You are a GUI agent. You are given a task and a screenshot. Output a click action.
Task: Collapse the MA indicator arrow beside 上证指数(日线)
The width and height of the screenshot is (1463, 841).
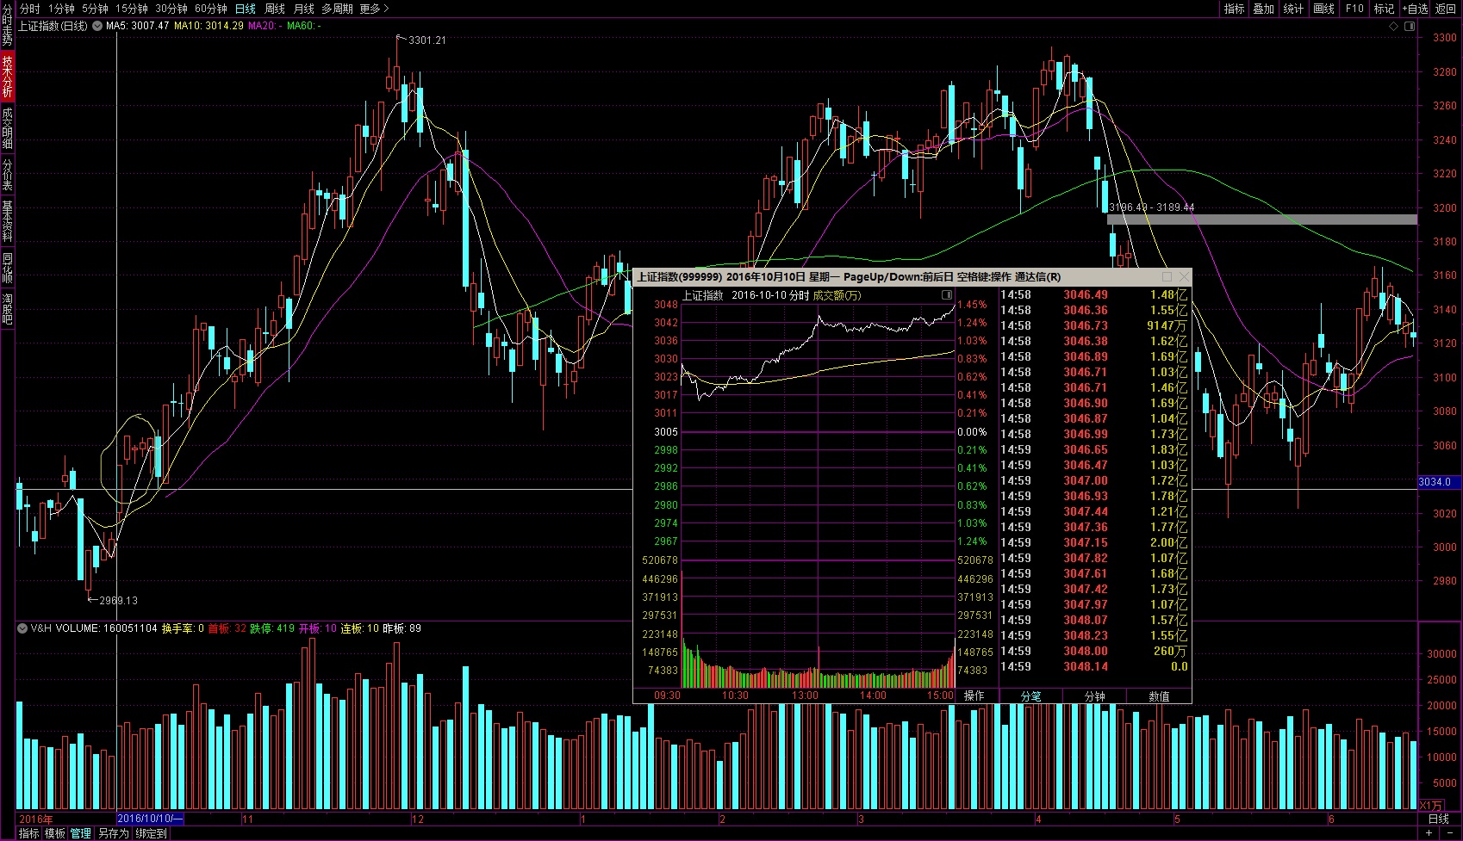tap(97, 26)
